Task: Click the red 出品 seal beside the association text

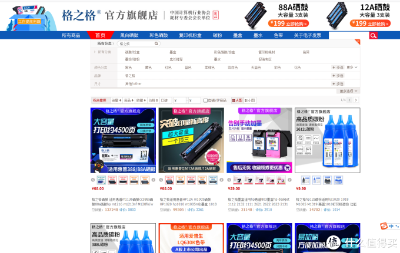Action: 215,15
